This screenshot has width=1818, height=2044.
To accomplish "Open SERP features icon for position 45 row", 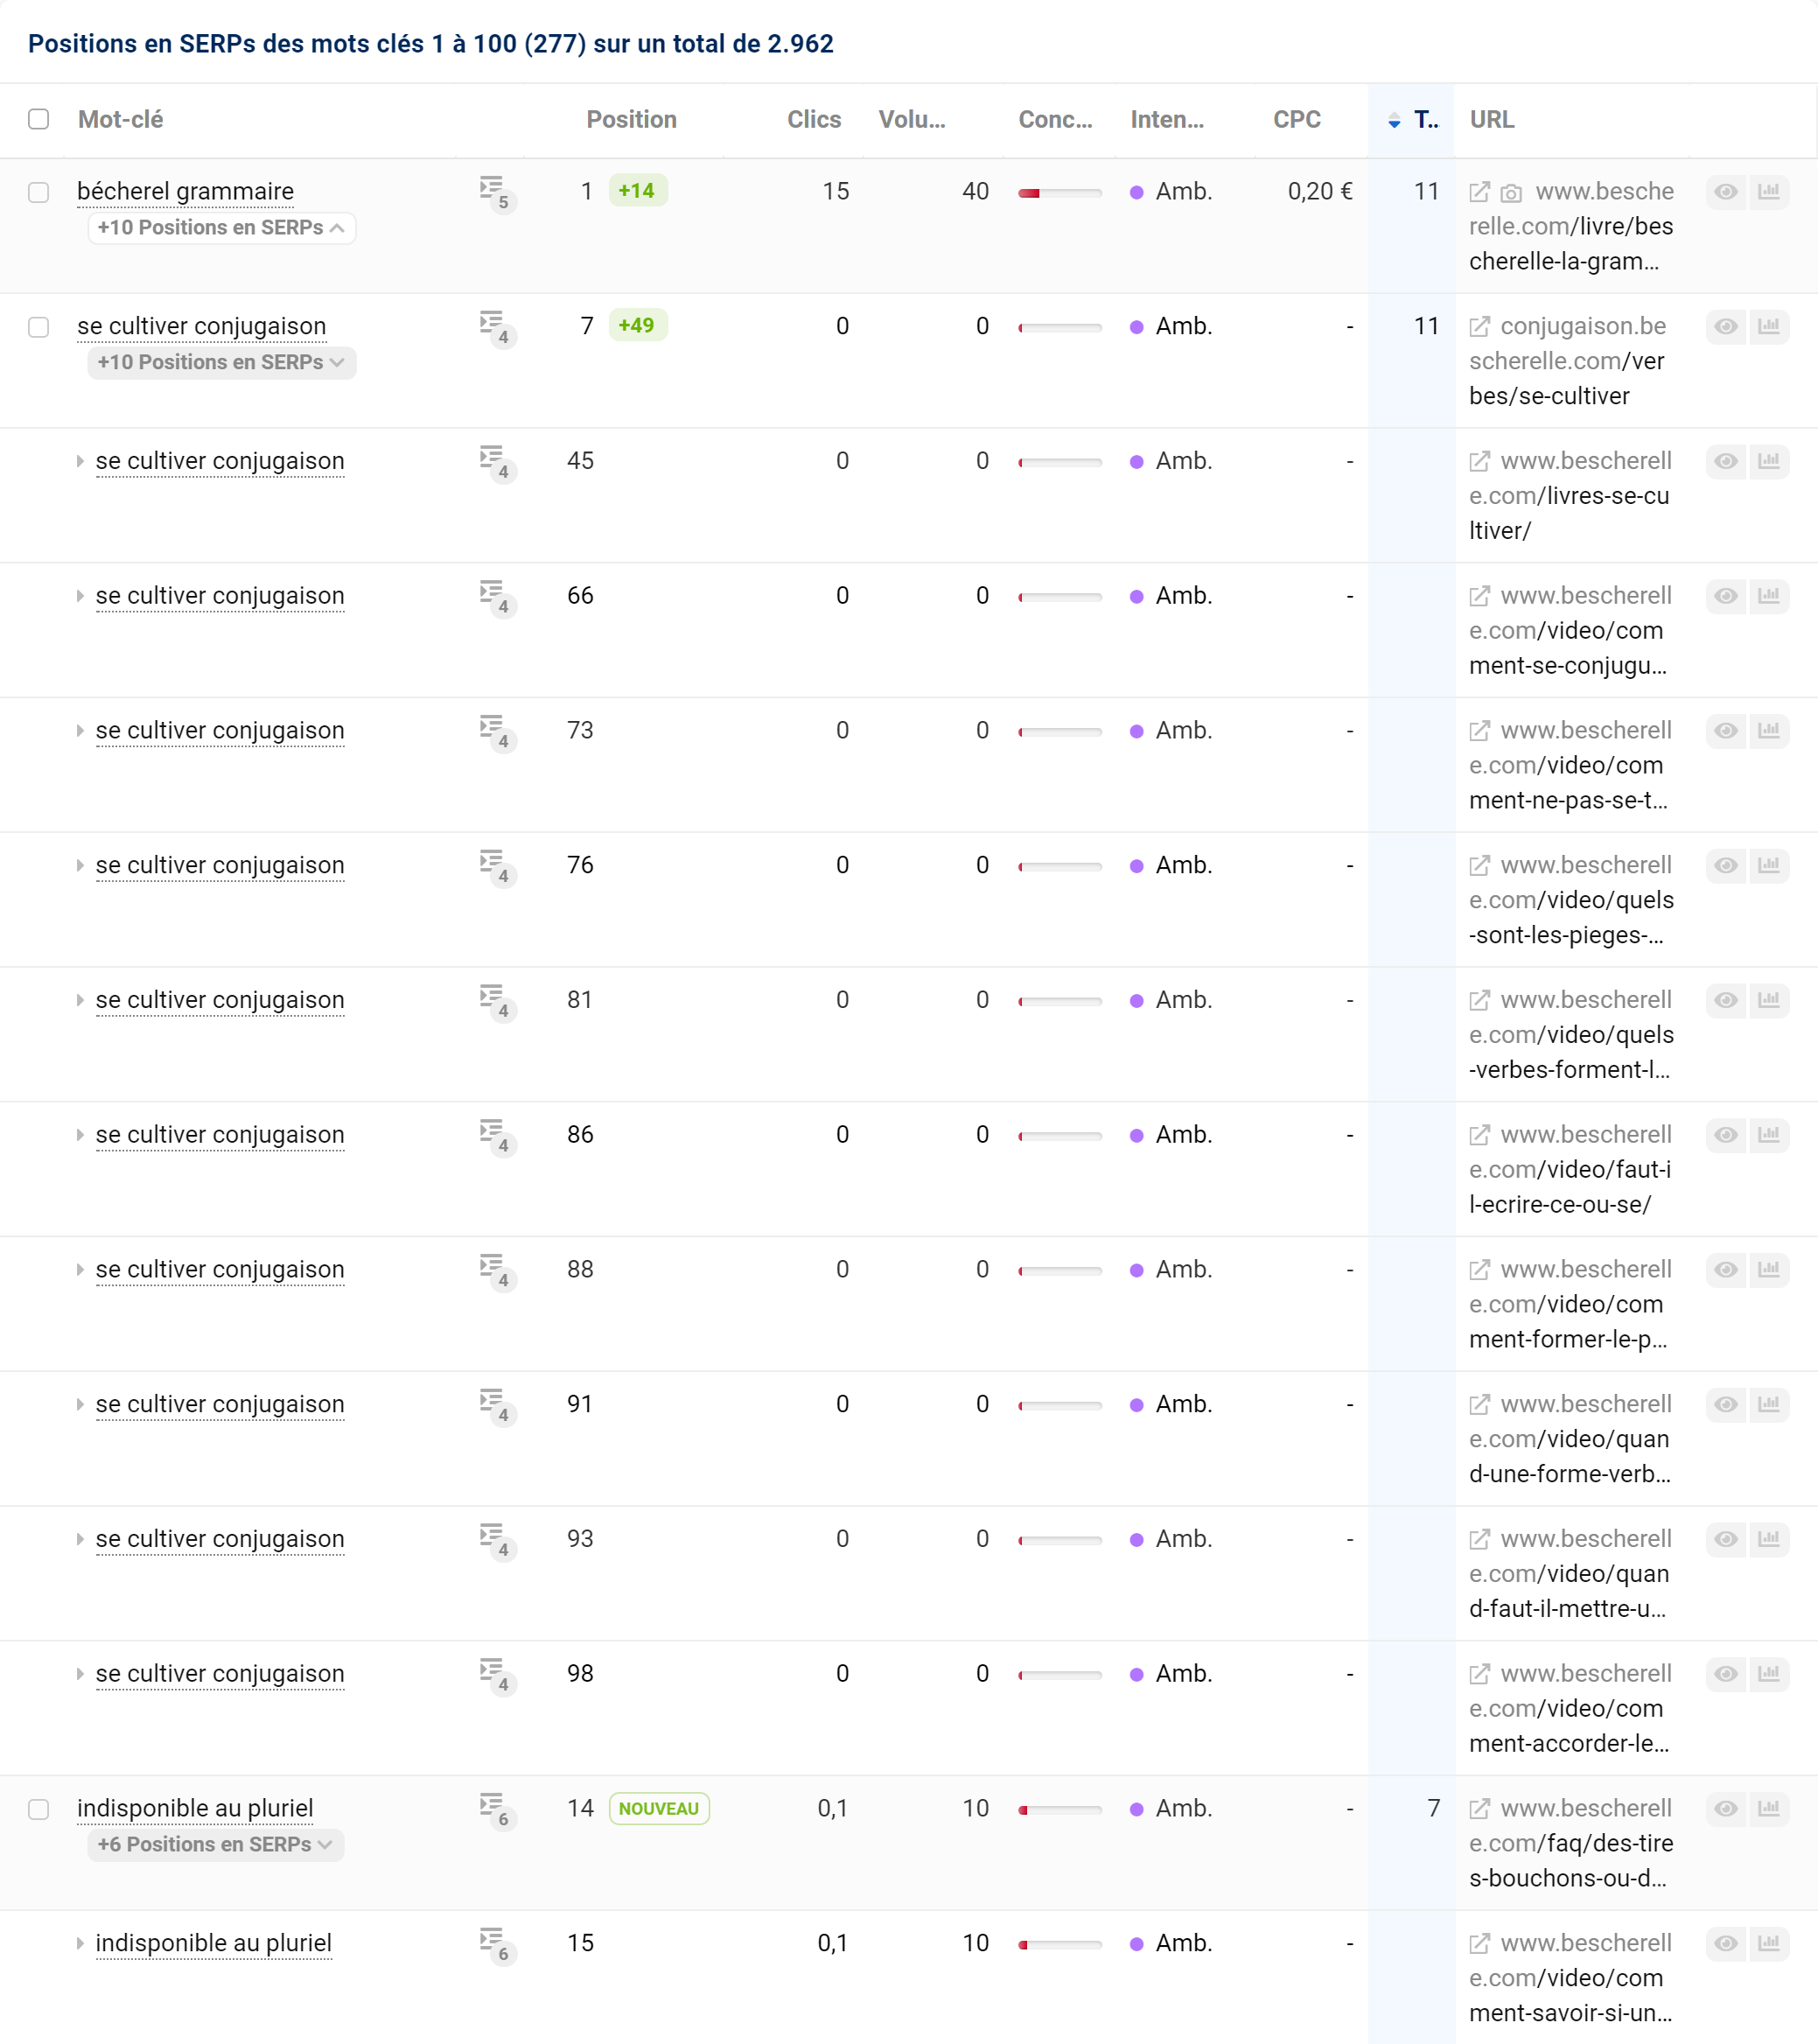I will point(496,463).
